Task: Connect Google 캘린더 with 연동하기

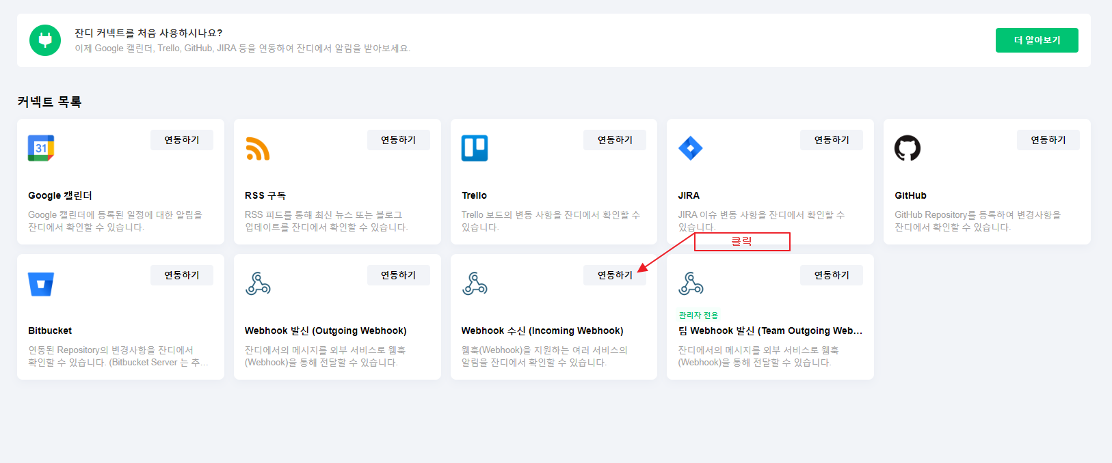Action: coord(182,140)
